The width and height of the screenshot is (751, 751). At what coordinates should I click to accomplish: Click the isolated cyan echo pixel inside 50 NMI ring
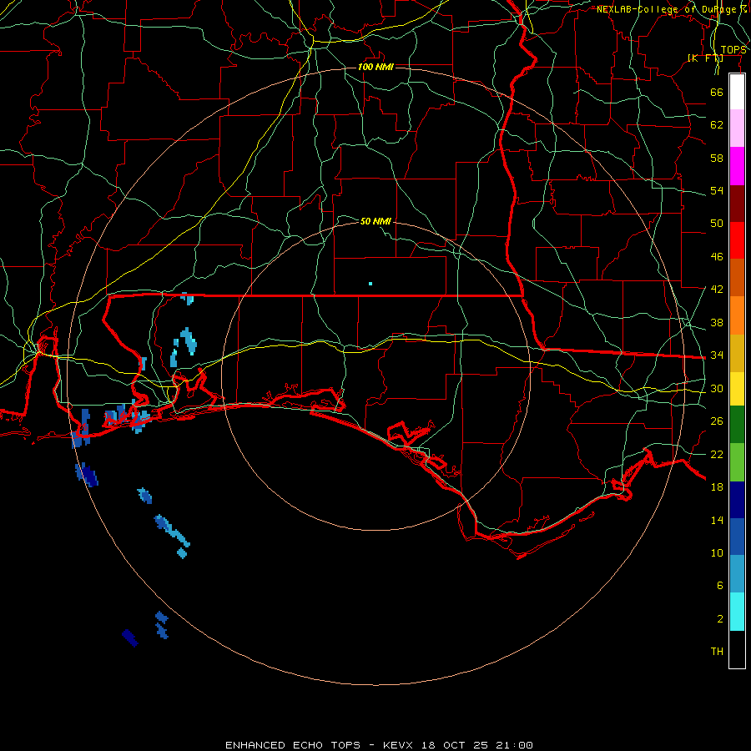tap(370, 284)
